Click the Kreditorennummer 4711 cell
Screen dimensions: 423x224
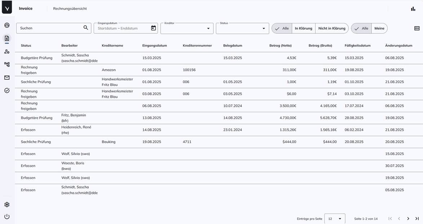coord(187,142)
